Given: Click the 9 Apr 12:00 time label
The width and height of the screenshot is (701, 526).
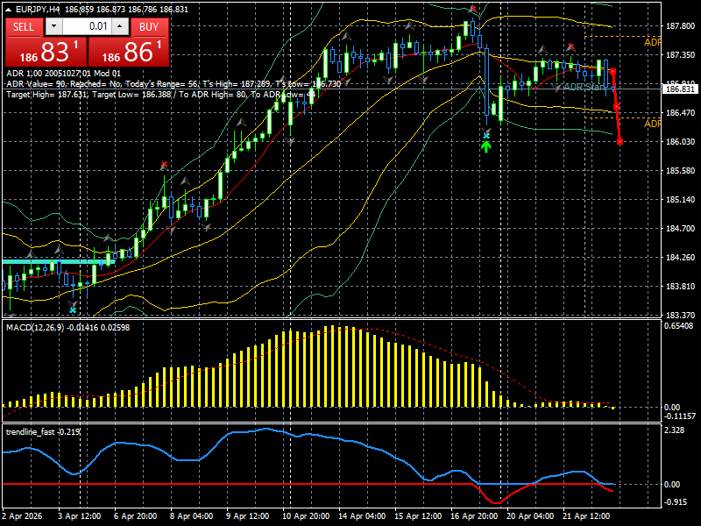Looking at the screenshot, I should tap(248, 516).
